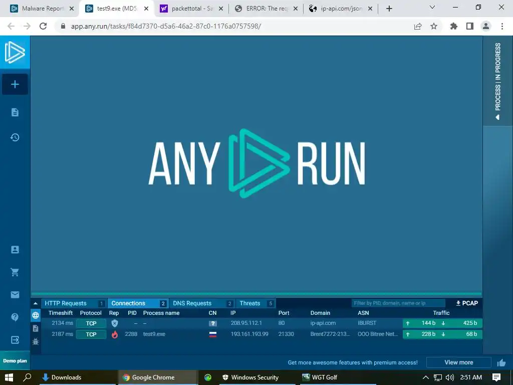Expand the Process In Progress side panel
The height and width of the screenshot is (385, 513).
coord(497,81)
